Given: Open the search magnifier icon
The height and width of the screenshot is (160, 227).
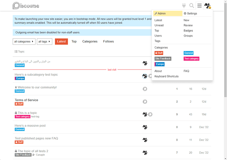Looking at the screenshot, I should click(x=192, y=6).
